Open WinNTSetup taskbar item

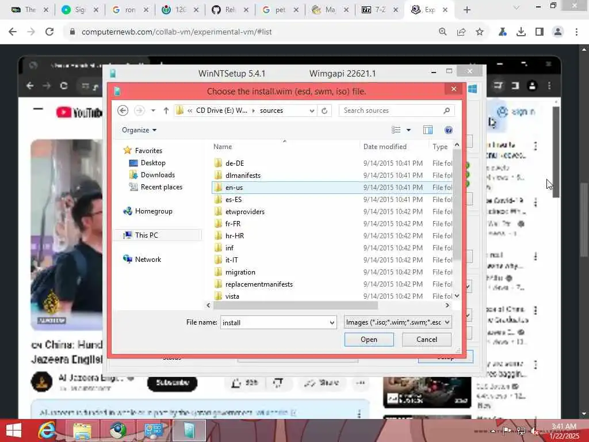(x=189, y=430)
